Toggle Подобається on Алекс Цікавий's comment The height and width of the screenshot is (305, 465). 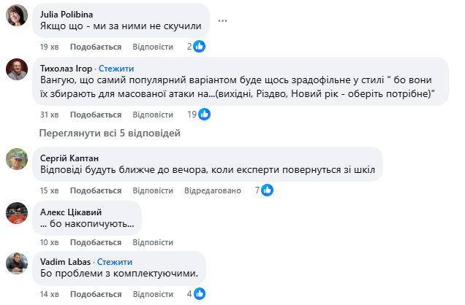[x=96, y=242]
